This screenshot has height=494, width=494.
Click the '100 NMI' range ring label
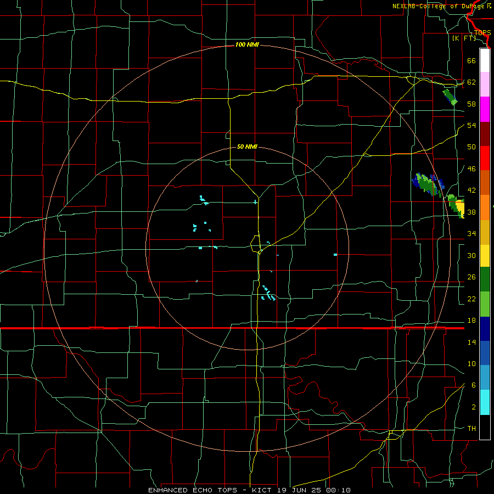(247, 45)
